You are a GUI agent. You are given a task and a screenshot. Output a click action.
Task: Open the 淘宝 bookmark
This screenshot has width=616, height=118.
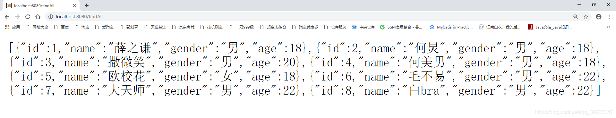[x=82, y=27]
